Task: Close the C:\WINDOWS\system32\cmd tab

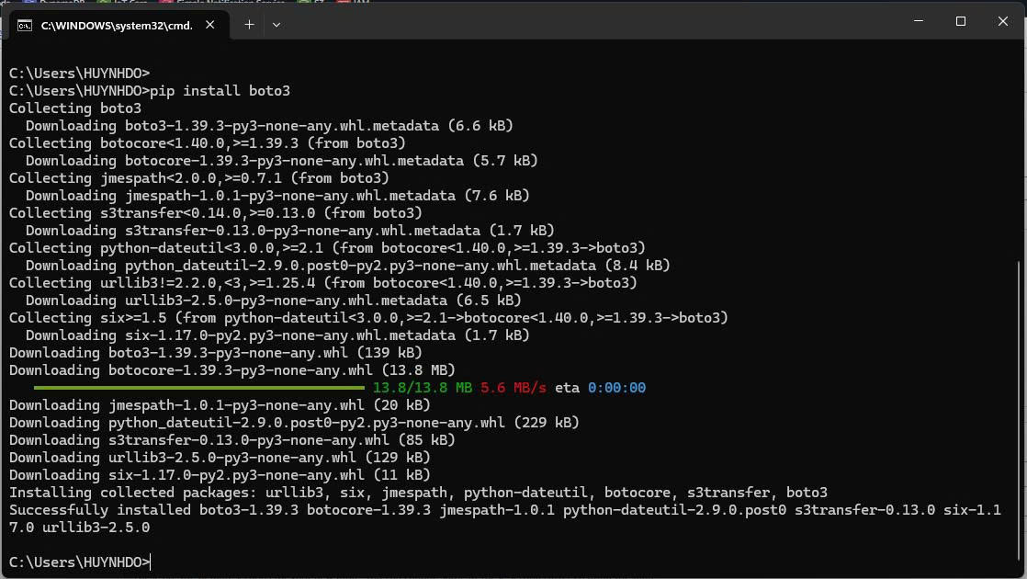Action: pos(210,25)
